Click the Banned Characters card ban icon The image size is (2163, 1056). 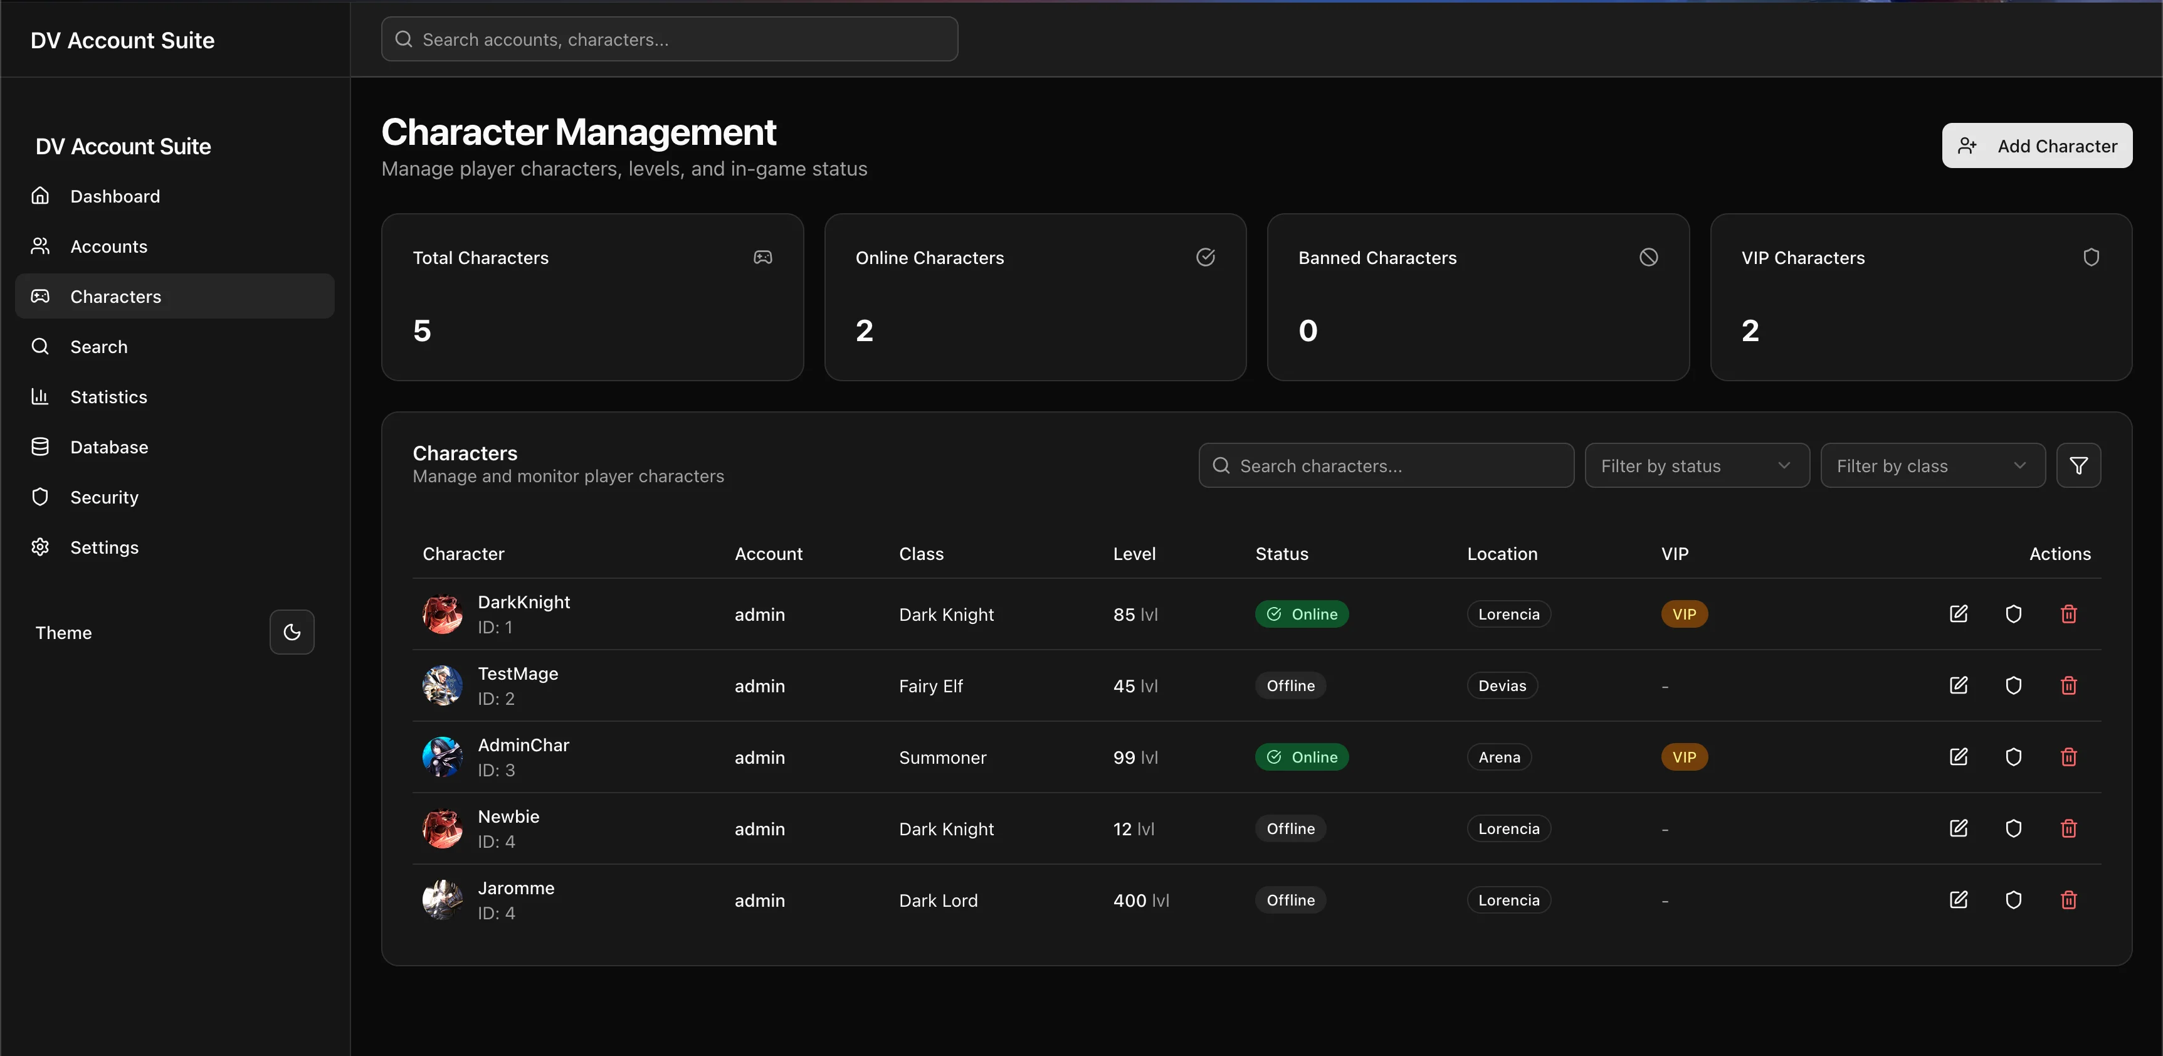tap(1648, 257)
